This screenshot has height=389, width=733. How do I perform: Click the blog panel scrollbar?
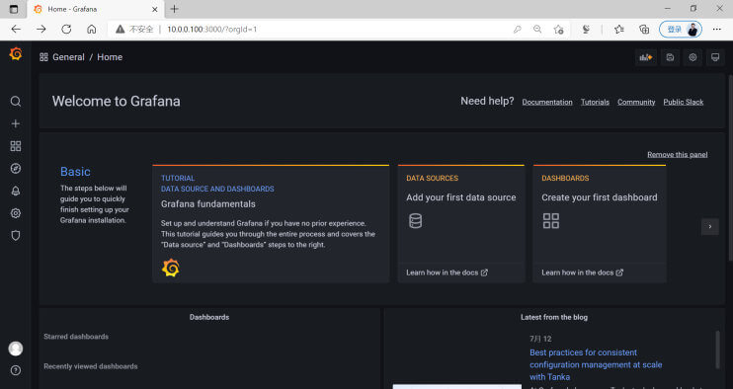[717, 350]
